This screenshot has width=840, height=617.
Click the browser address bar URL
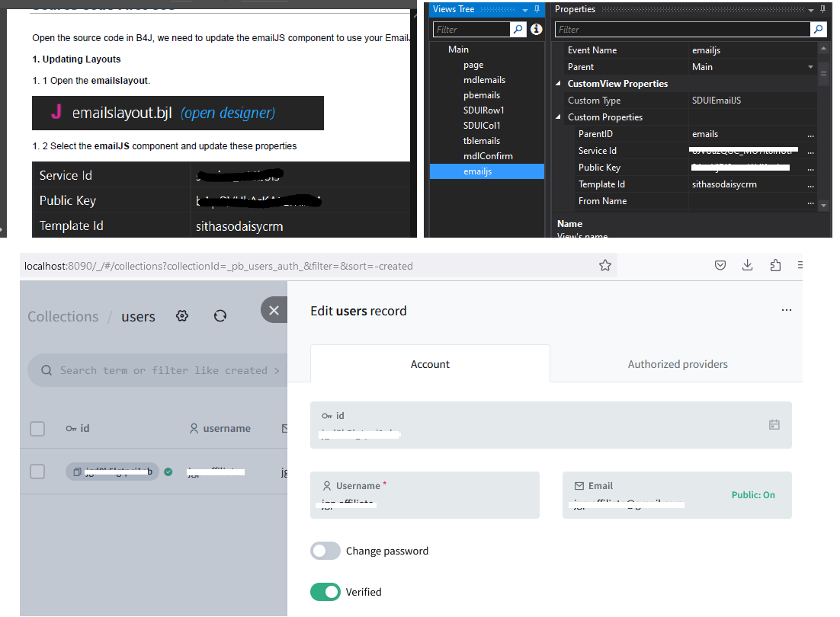(x=219, y=266)
